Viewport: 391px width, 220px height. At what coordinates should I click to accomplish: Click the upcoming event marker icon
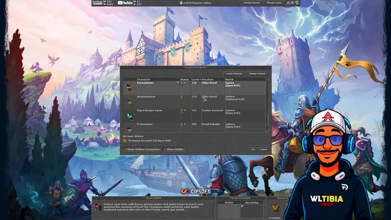pos(242,206)
